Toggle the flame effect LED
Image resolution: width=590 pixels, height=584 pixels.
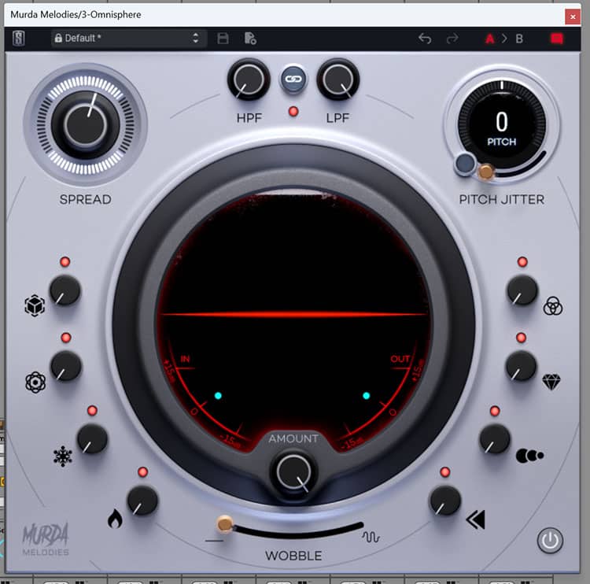142,471
